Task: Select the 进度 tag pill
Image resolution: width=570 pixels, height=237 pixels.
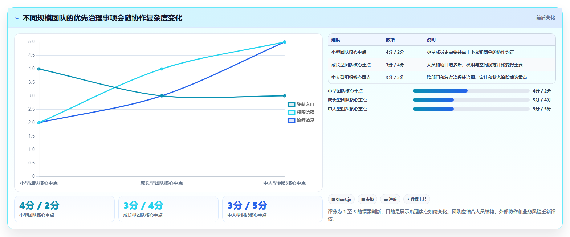Action: pos(390,199)
